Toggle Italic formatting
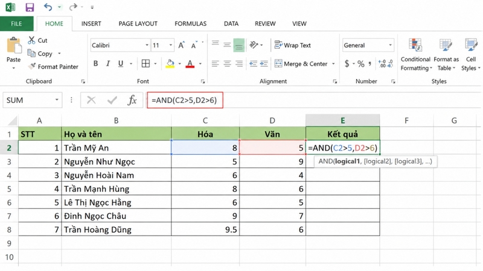Image resolution: width=483 pixels, height=271 pixels. pyautogui.click(x=108, y=64)
